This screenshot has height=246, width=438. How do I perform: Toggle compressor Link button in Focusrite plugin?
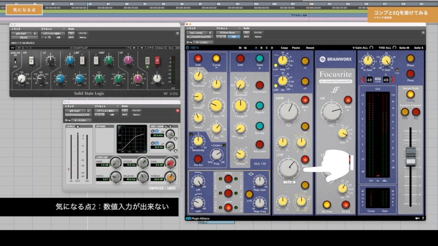click(x=198, y=59)
